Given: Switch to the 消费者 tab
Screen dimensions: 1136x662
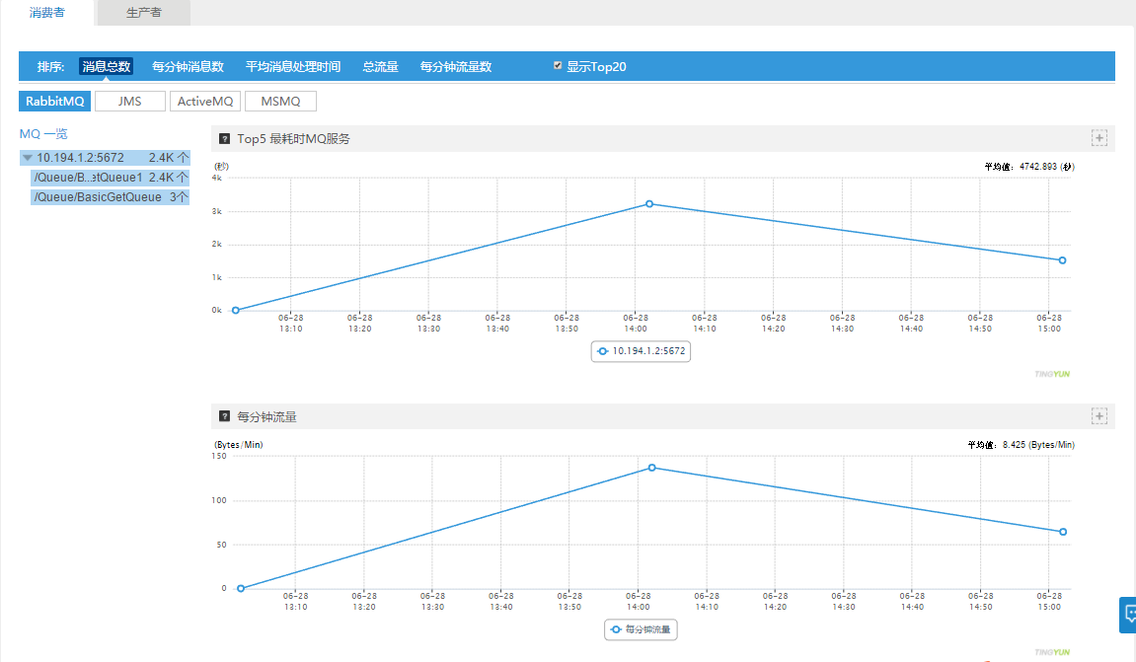Looking at the screenshot, I should click(47, 12).
